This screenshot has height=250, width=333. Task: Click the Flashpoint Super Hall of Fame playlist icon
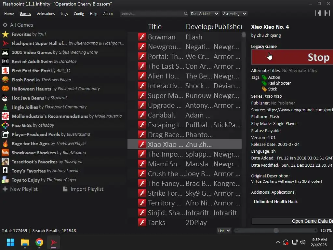[5, 43]
